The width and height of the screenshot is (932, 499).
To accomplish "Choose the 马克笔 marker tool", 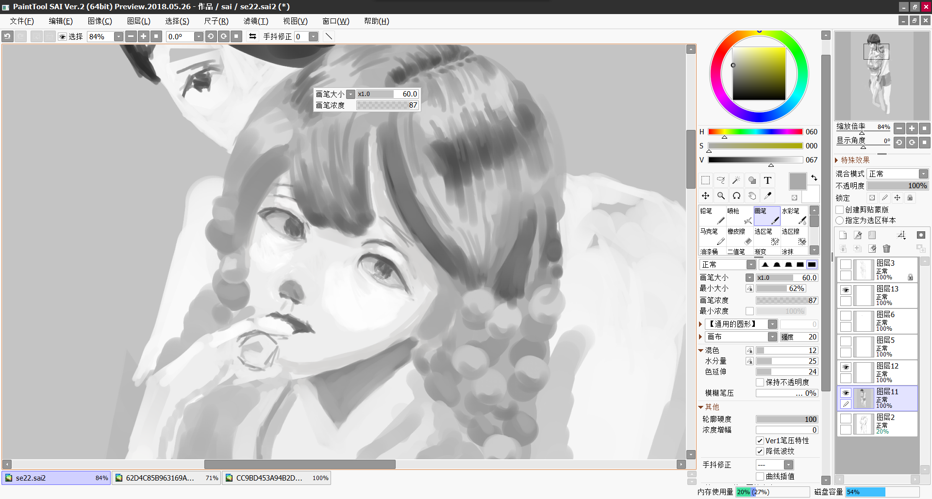I will pos(712,236).
